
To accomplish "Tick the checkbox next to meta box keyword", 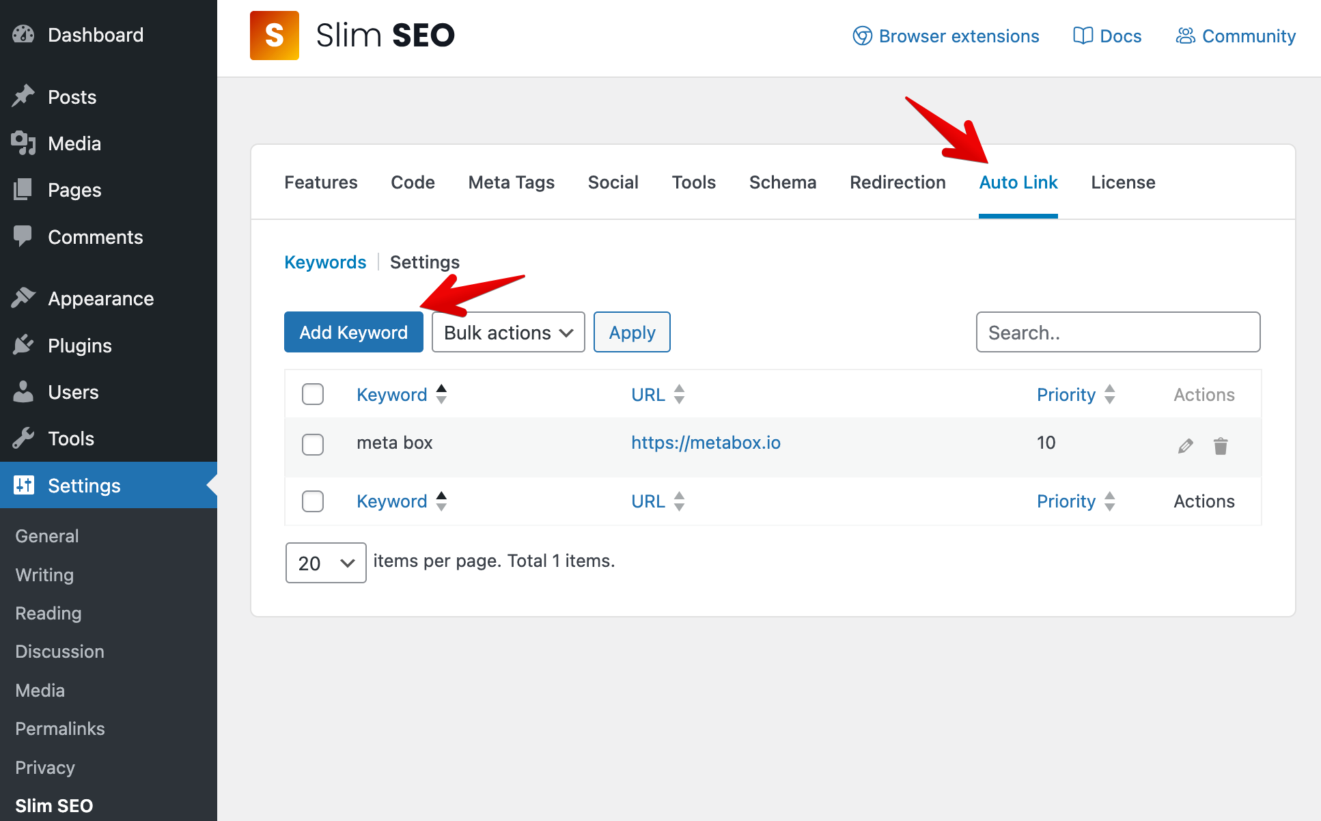I will pos(312,444).
